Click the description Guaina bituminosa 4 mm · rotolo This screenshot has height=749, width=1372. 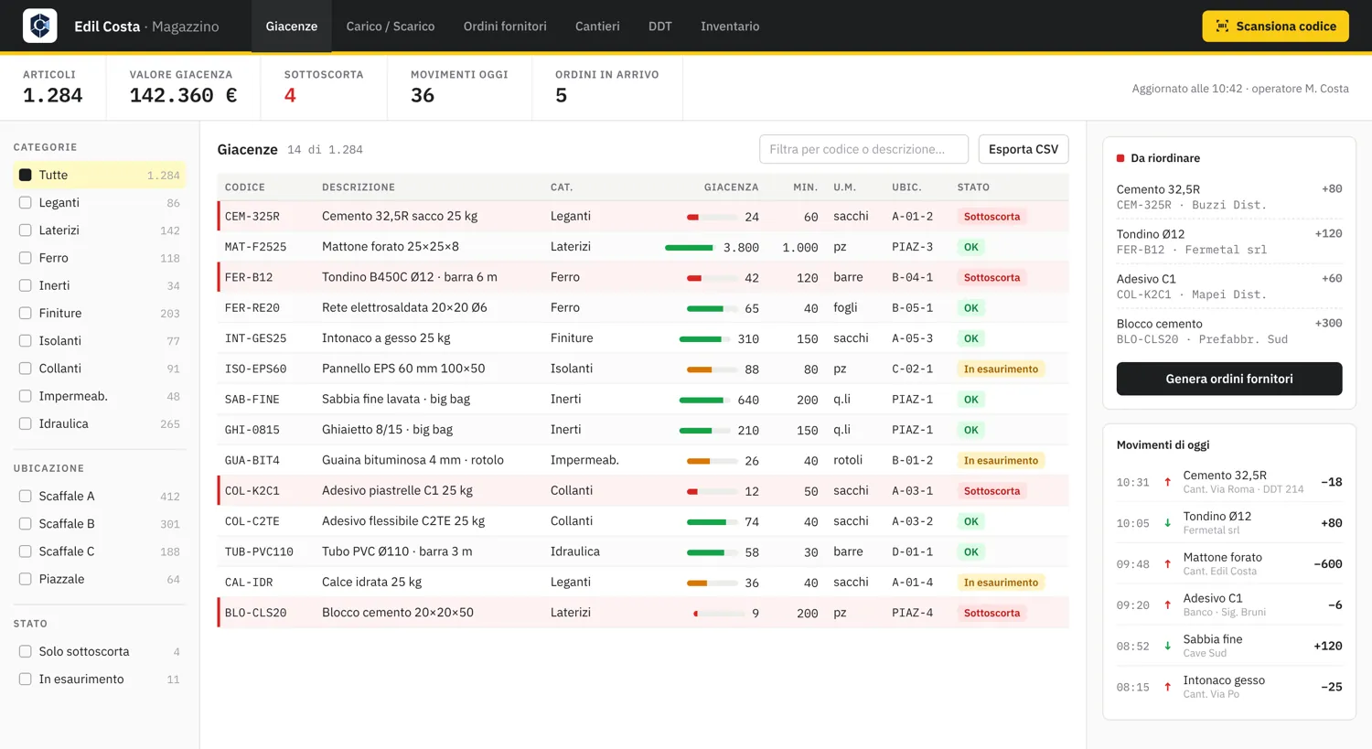click(413, 460)
